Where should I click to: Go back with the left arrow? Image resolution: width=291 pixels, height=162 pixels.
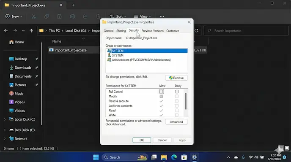point(6,31)
